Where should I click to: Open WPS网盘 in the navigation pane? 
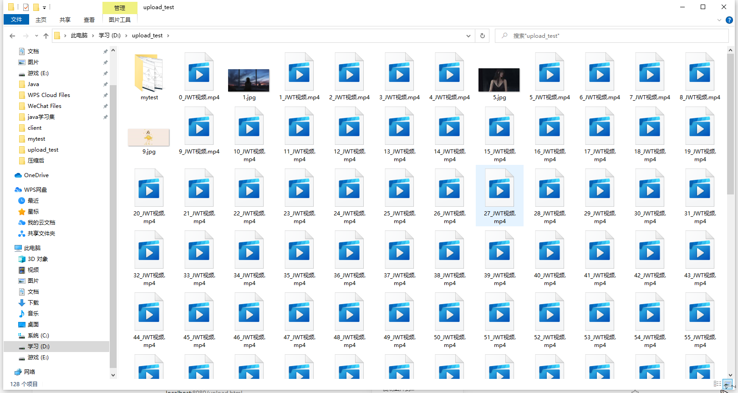[x=35, y=190]
